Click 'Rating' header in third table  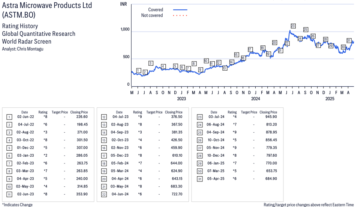point(232,112)
